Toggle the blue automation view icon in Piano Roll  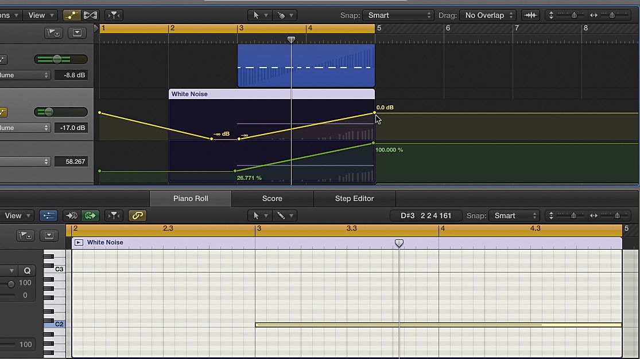pos(49,215)
